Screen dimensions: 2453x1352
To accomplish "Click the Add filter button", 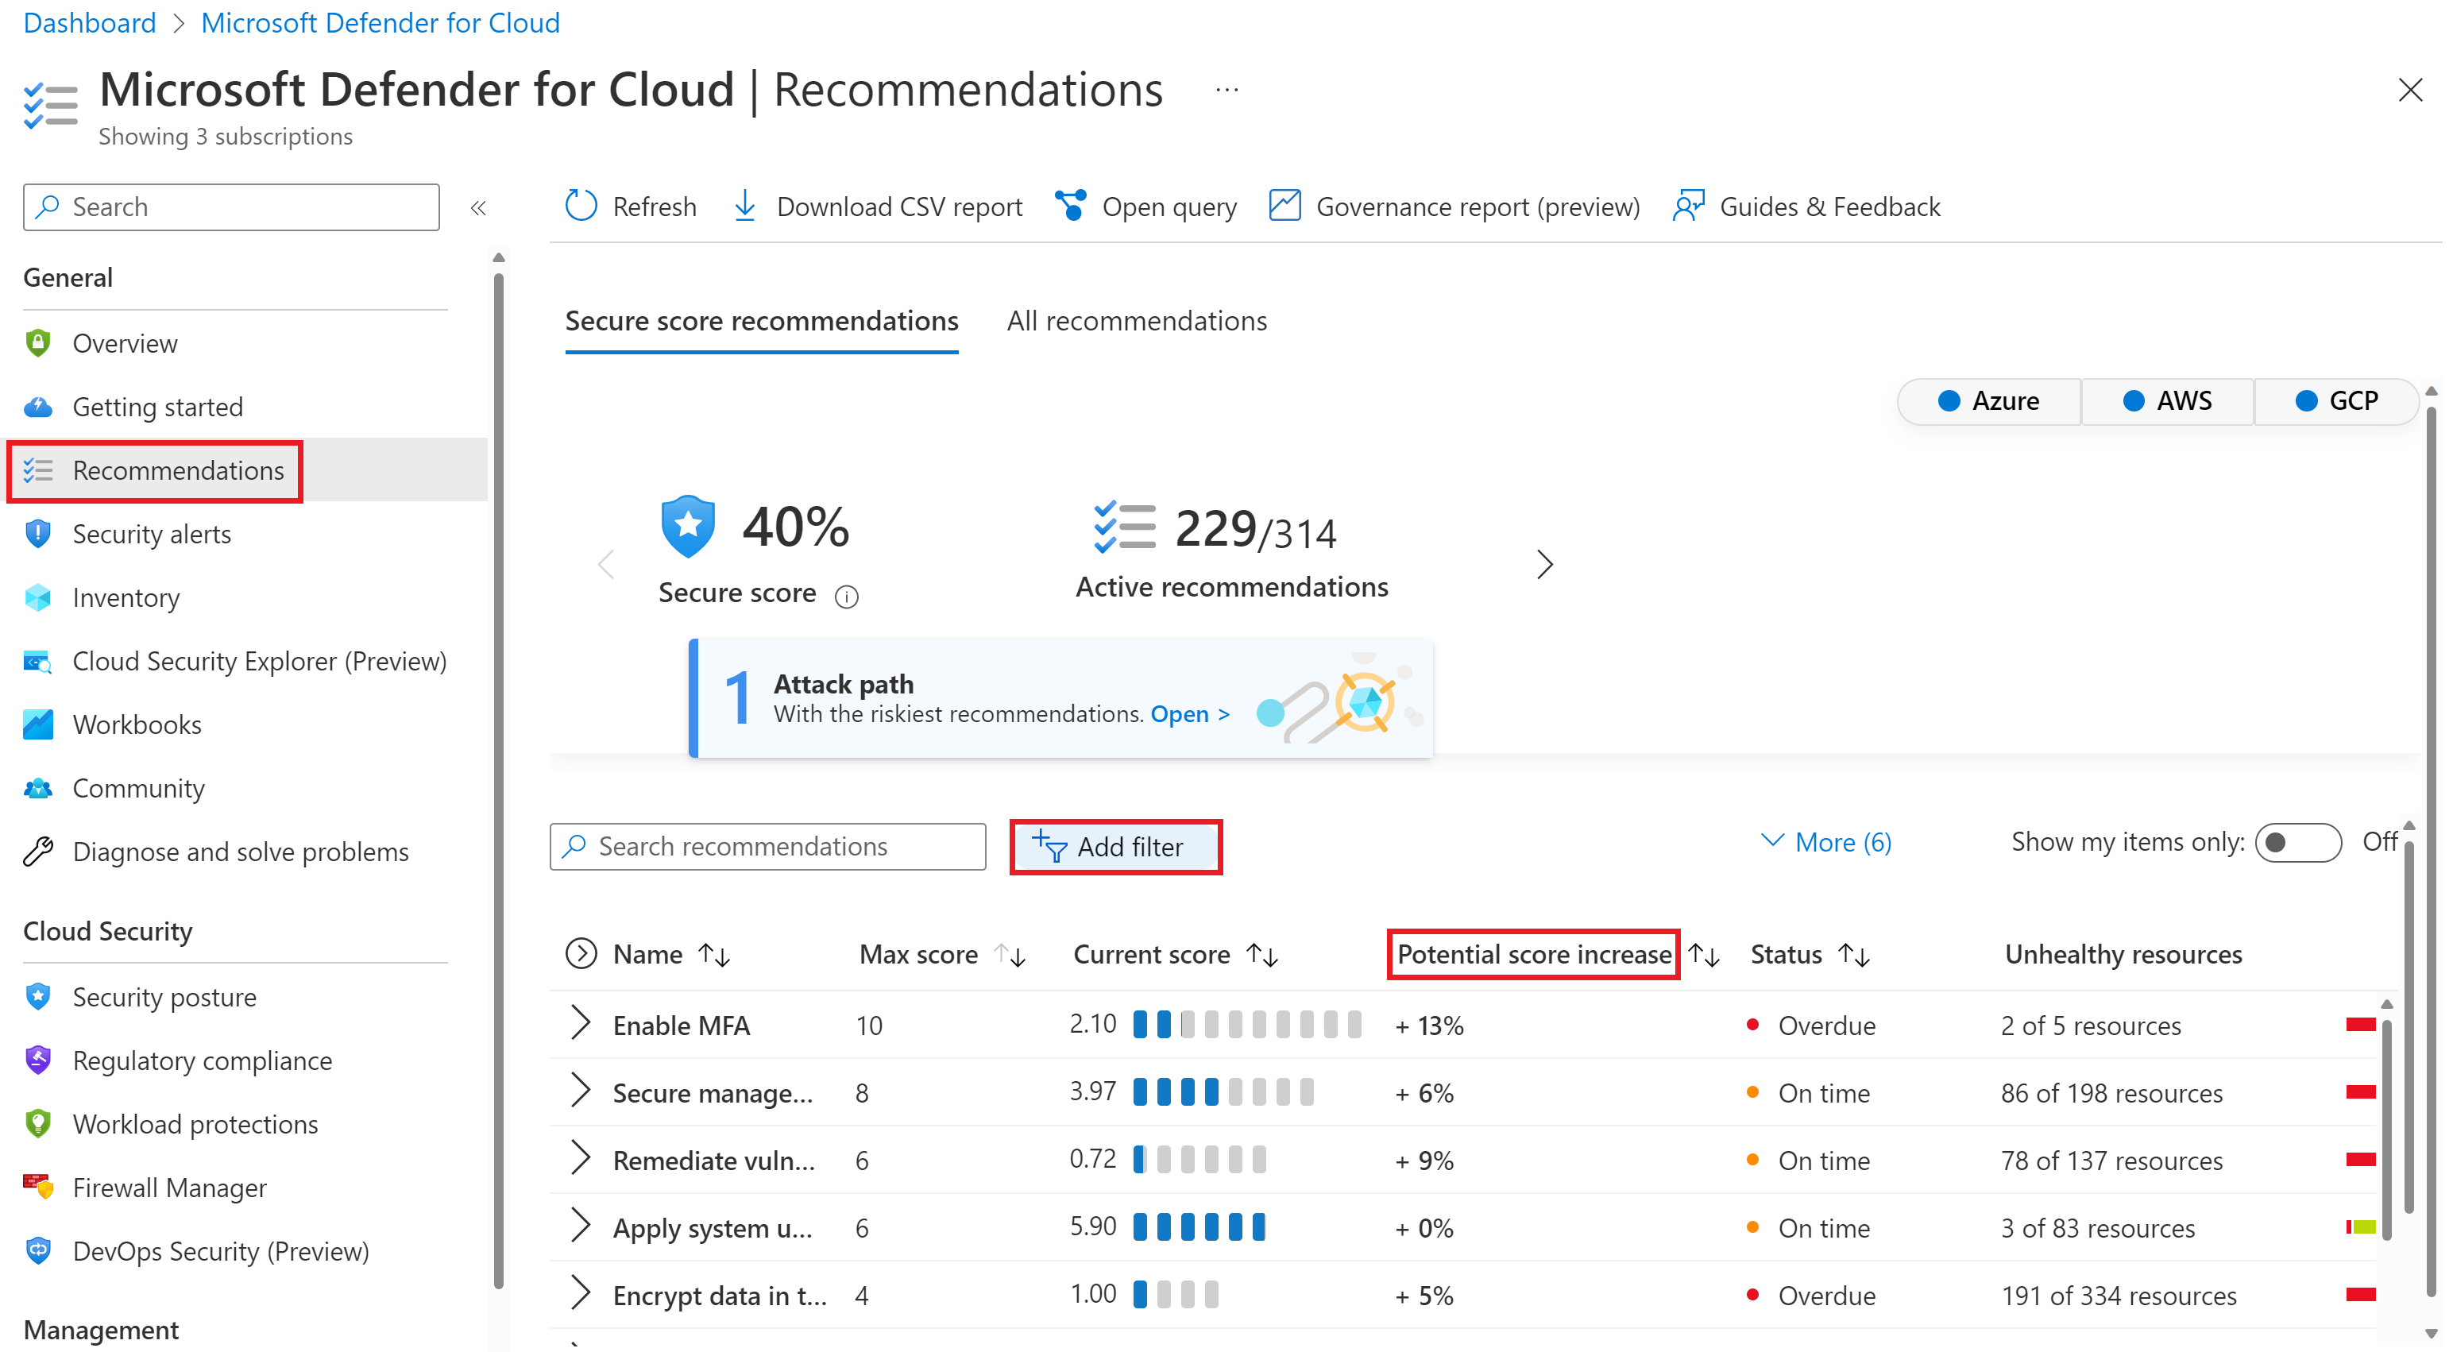I will [x=1115, y=846].
